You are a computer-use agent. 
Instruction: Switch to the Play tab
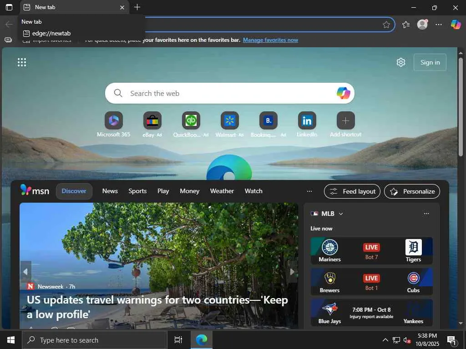[163, 191]
